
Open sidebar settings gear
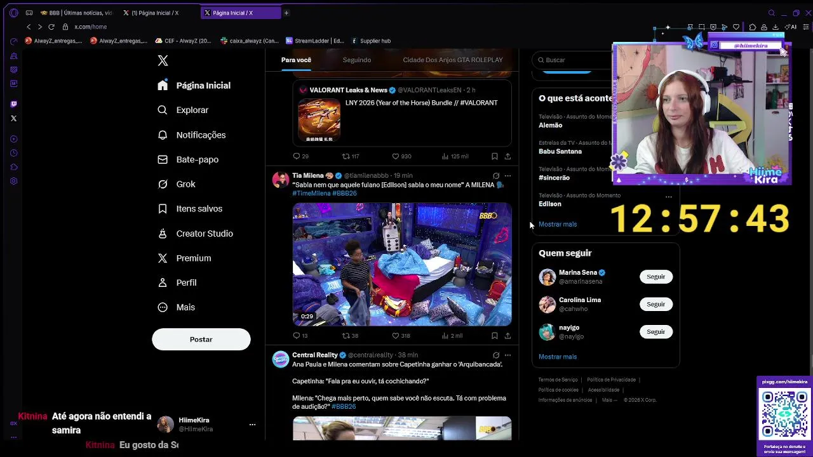click(13, 181)
